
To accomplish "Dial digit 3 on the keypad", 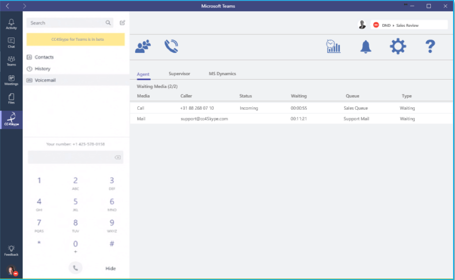I will (112, 183).
